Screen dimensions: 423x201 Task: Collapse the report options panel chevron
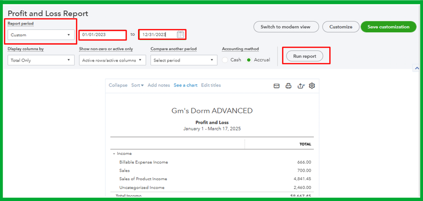[416, 68]
